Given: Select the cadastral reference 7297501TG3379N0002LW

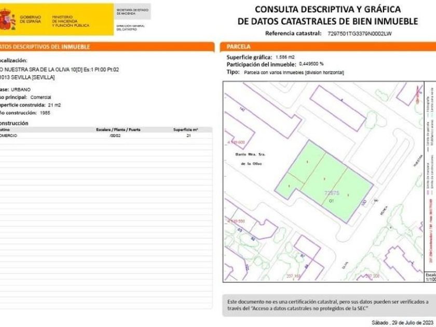Looking at the screenshot, I should [360, 34].
